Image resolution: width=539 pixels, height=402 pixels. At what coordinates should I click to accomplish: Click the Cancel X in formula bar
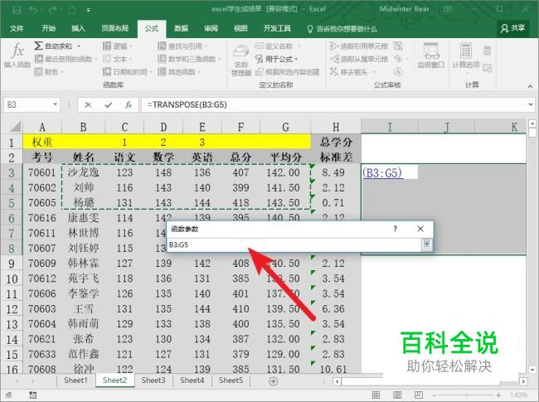pyautogui.click(x=88, y=105)
